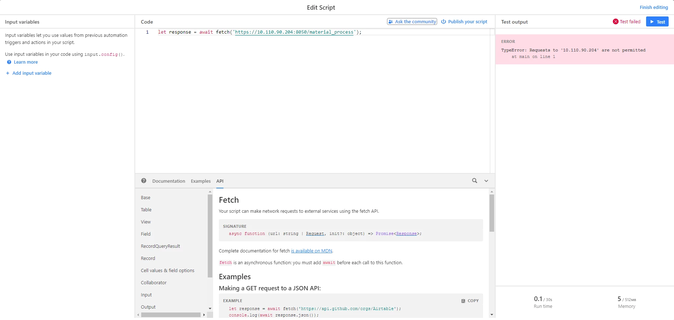This screenshot has width=674, height=320.
Task: Select Table in the API list
Action: tap(146, 210)
